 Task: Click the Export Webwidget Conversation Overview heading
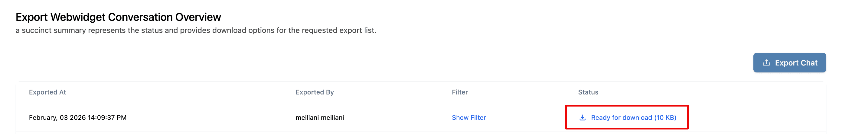118,17
